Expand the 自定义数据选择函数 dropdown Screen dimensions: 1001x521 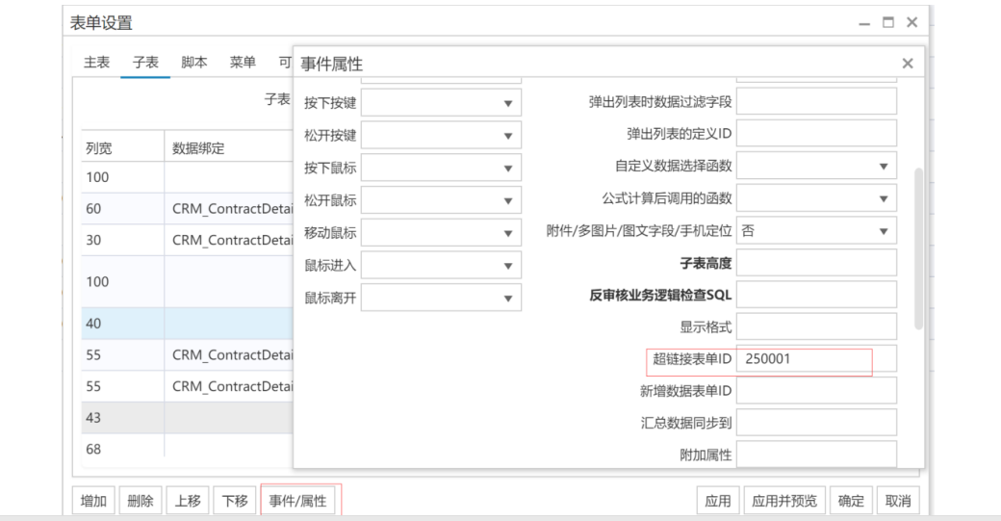point(816,166)
